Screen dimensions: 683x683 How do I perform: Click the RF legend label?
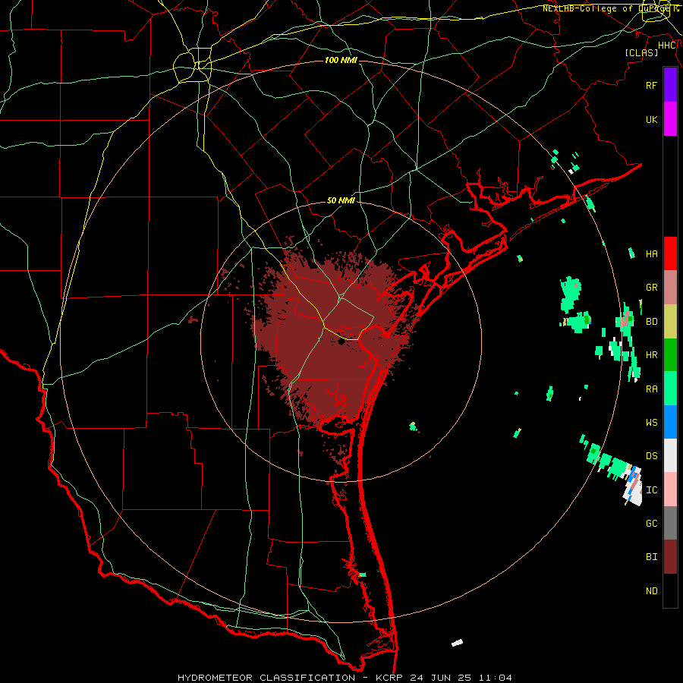(x=651, y=85)
